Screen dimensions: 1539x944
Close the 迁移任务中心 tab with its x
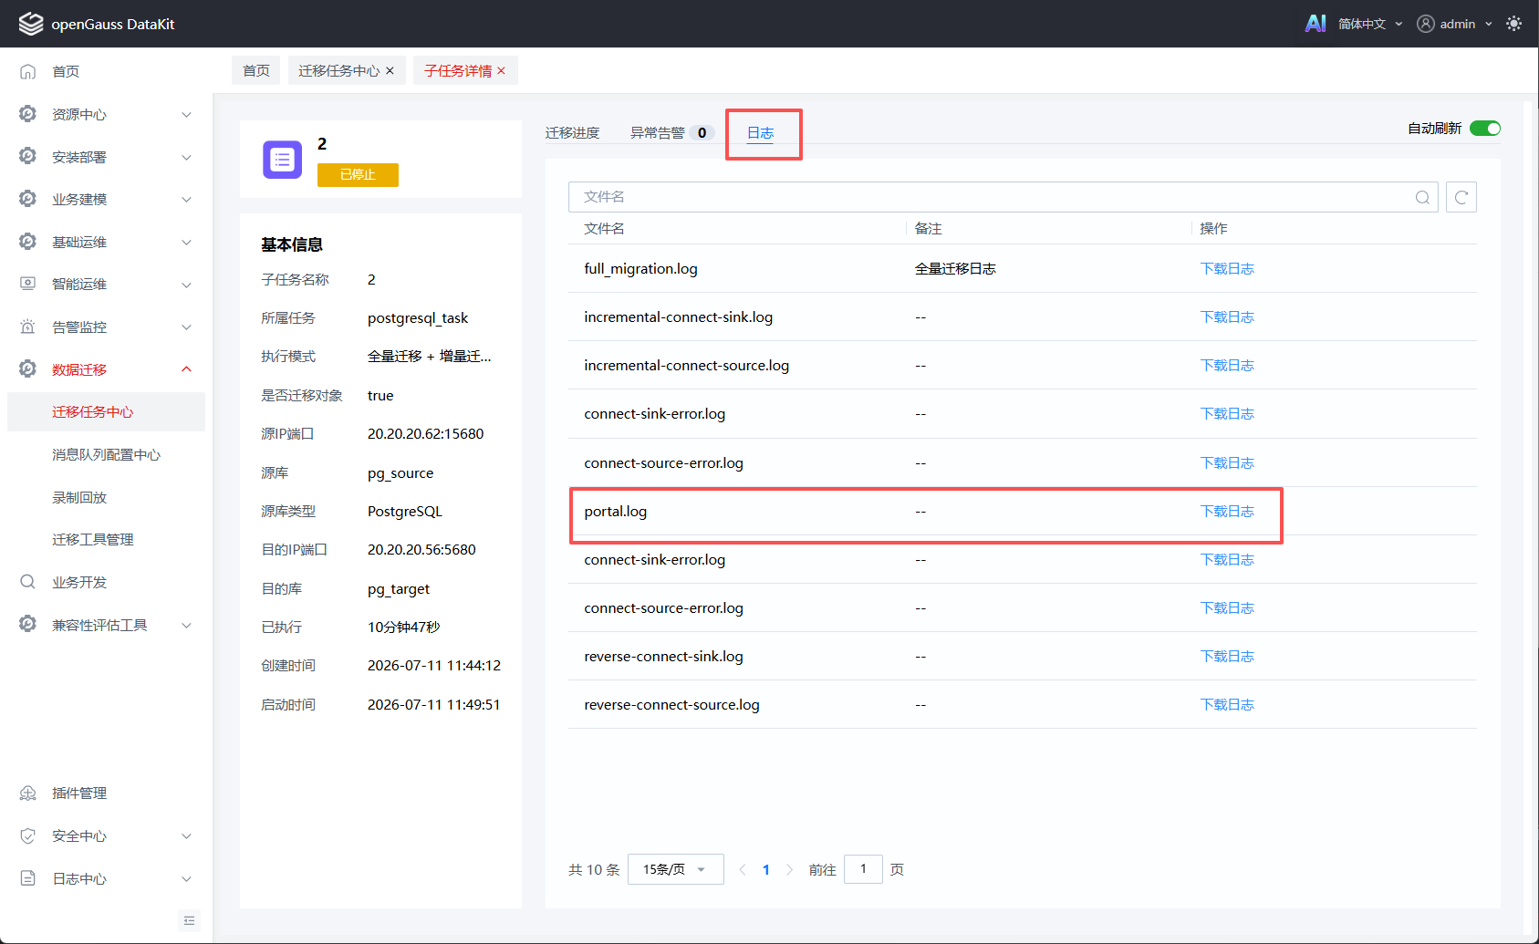tap(390, 70)
